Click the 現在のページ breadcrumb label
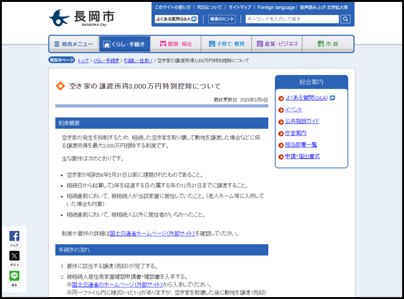Image resolution: width=404 pixels, height=299 pixels. pyautogui.click(x=62, y=60)
